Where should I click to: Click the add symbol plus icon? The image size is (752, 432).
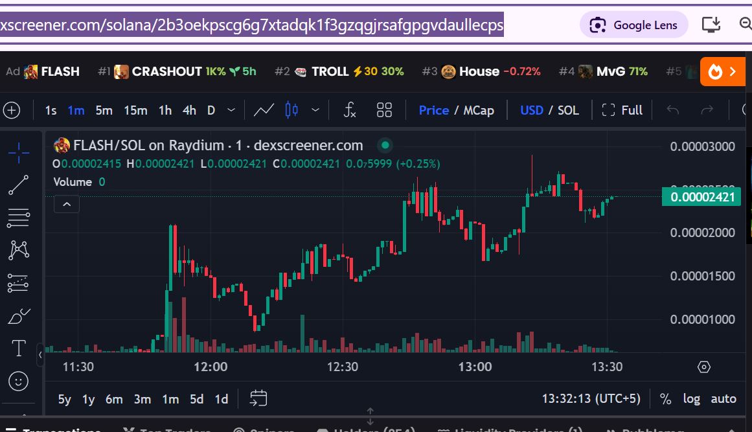pyautogui.click(x=12, y=110)
